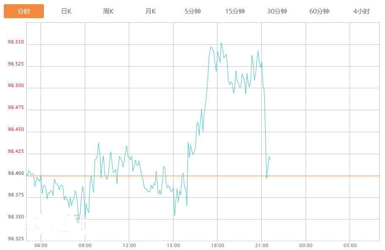
Task: Switch to the 日K chart tab
Action: (x=66, y=11)
